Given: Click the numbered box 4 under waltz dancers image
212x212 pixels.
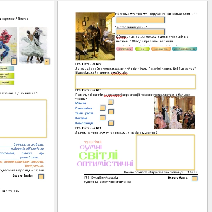Looking at the screenshot, I should tap(47, 62).
